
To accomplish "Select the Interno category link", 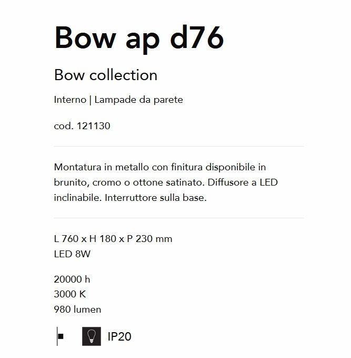I will (70, 100).
